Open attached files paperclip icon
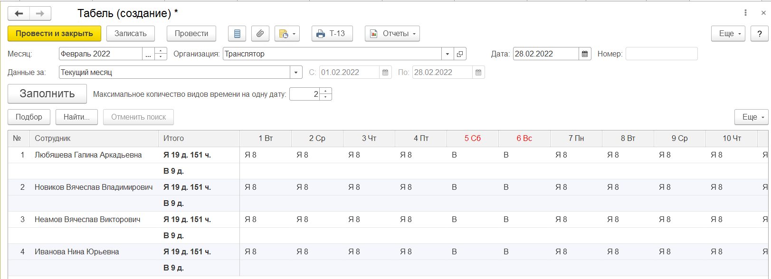Viewport: 771px width, 279px height. (260, 34)
